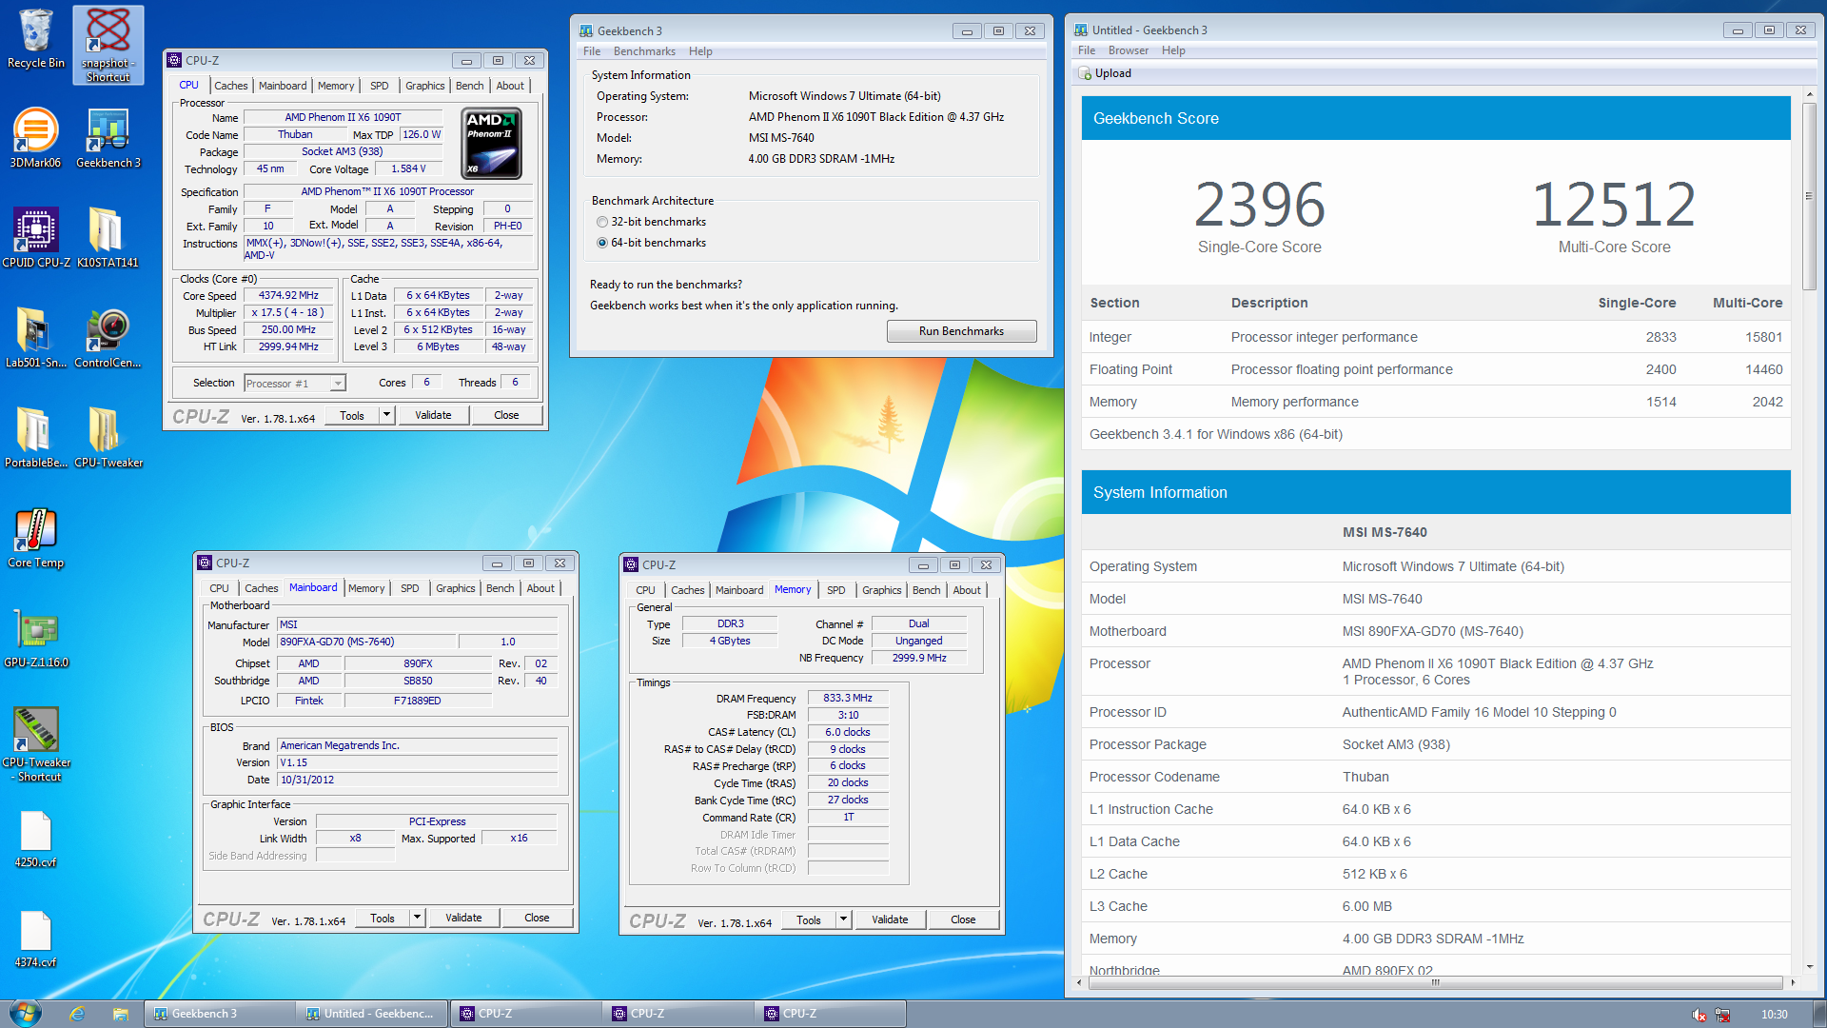Screen dimensions: 1827x1028
Task: Click the Upload icon in Geekbench results
Action: (1085, 73)
